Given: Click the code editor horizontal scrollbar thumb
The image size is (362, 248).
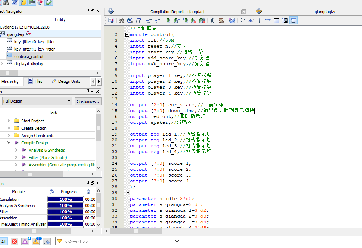Looking at the screenshot, I should point(136,231).
